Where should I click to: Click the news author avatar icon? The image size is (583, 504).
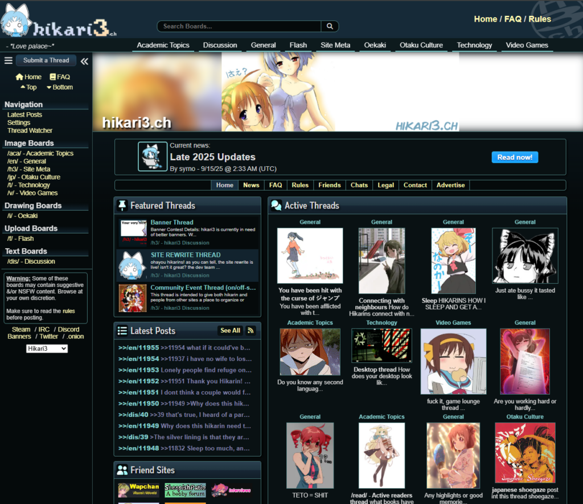pyautogui.click(x=153, y=157)
